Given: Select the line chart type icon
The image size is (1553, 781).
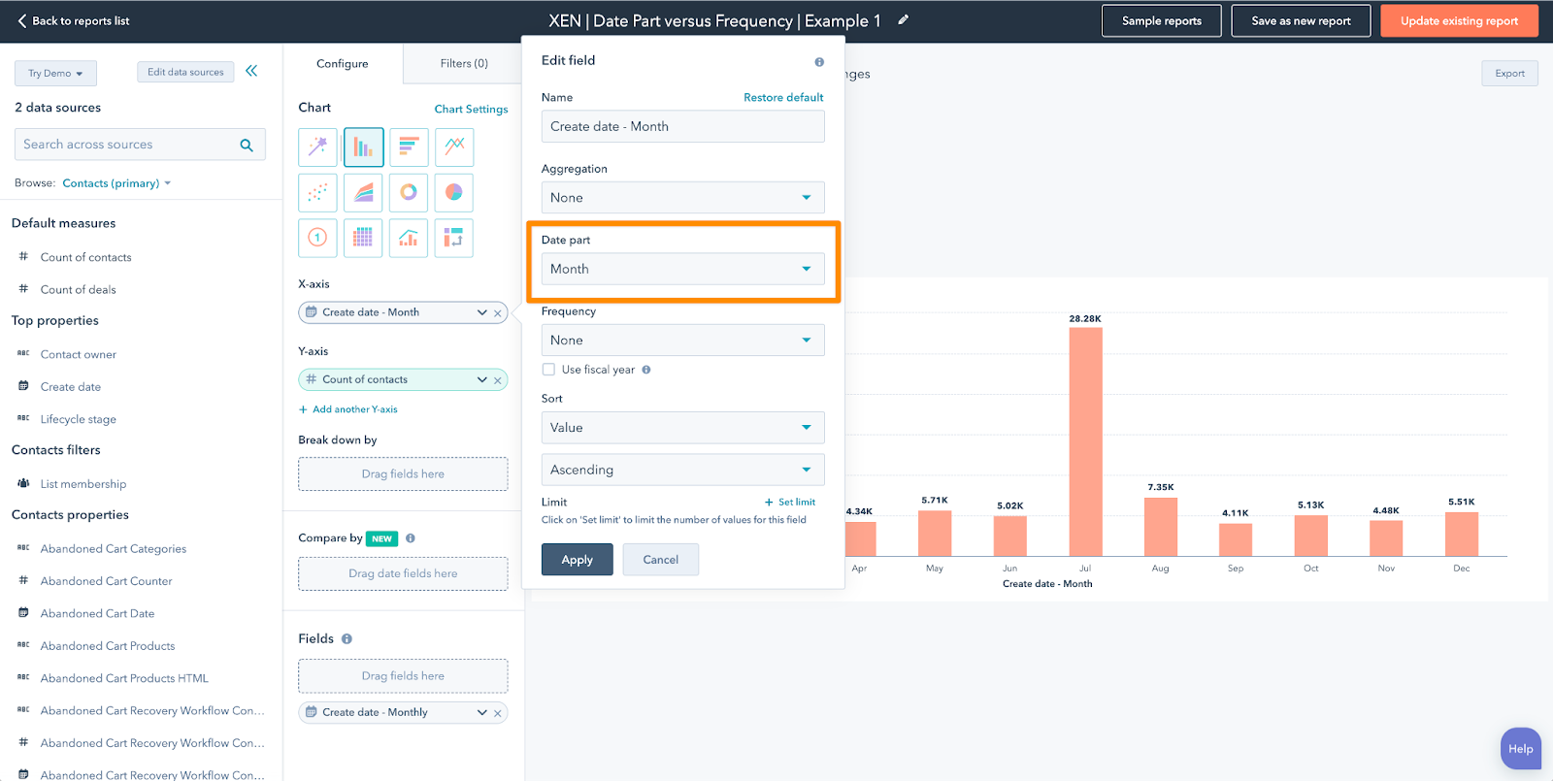Looking at the screenshot, I should click(x=453, y=147).
